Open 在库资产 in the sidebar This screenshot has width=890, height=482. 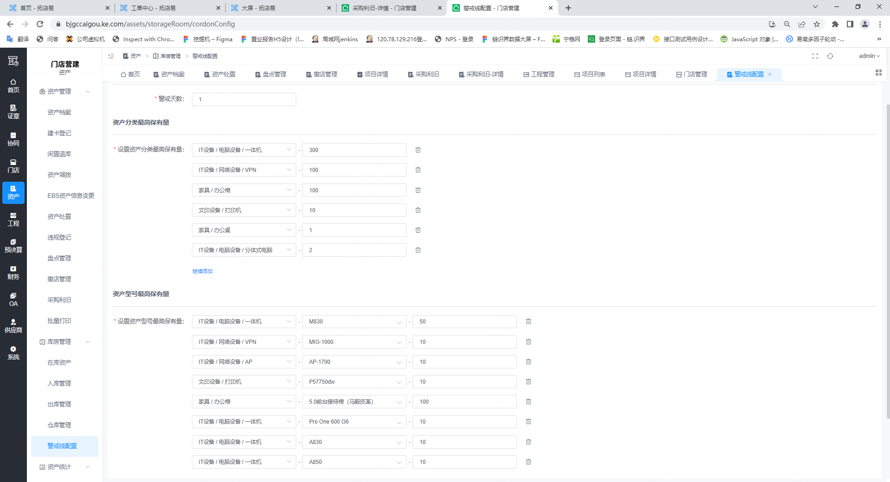coord(59,363)
